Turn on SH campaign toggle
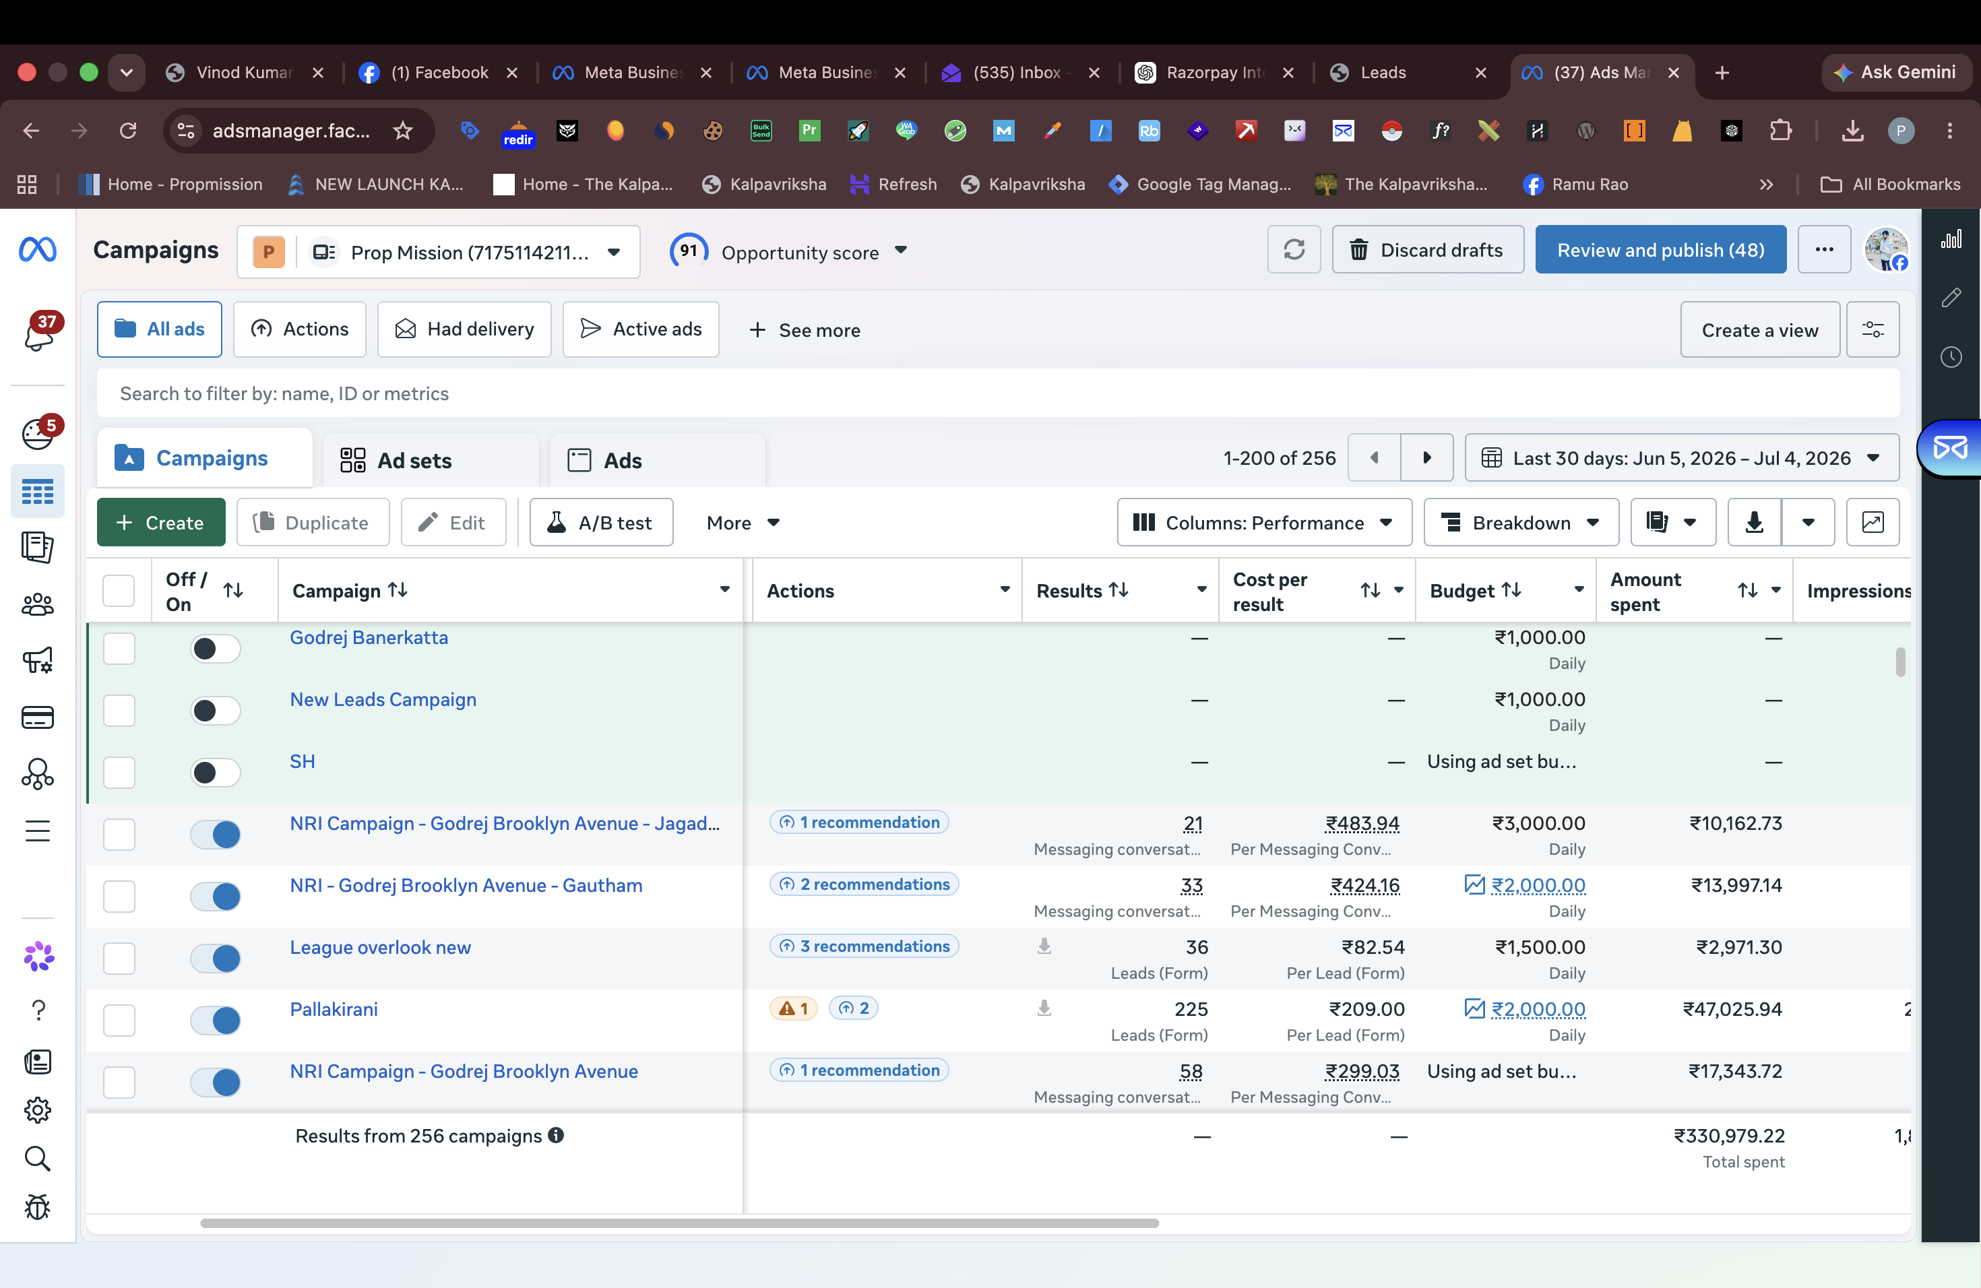Image resolution: width=1981 pixels, height=1288 pixels. click(x=216, y=772)
